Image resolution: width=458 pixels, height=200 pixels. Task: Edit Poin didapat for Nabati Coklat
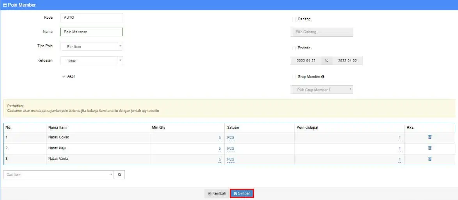coord(399,138)
